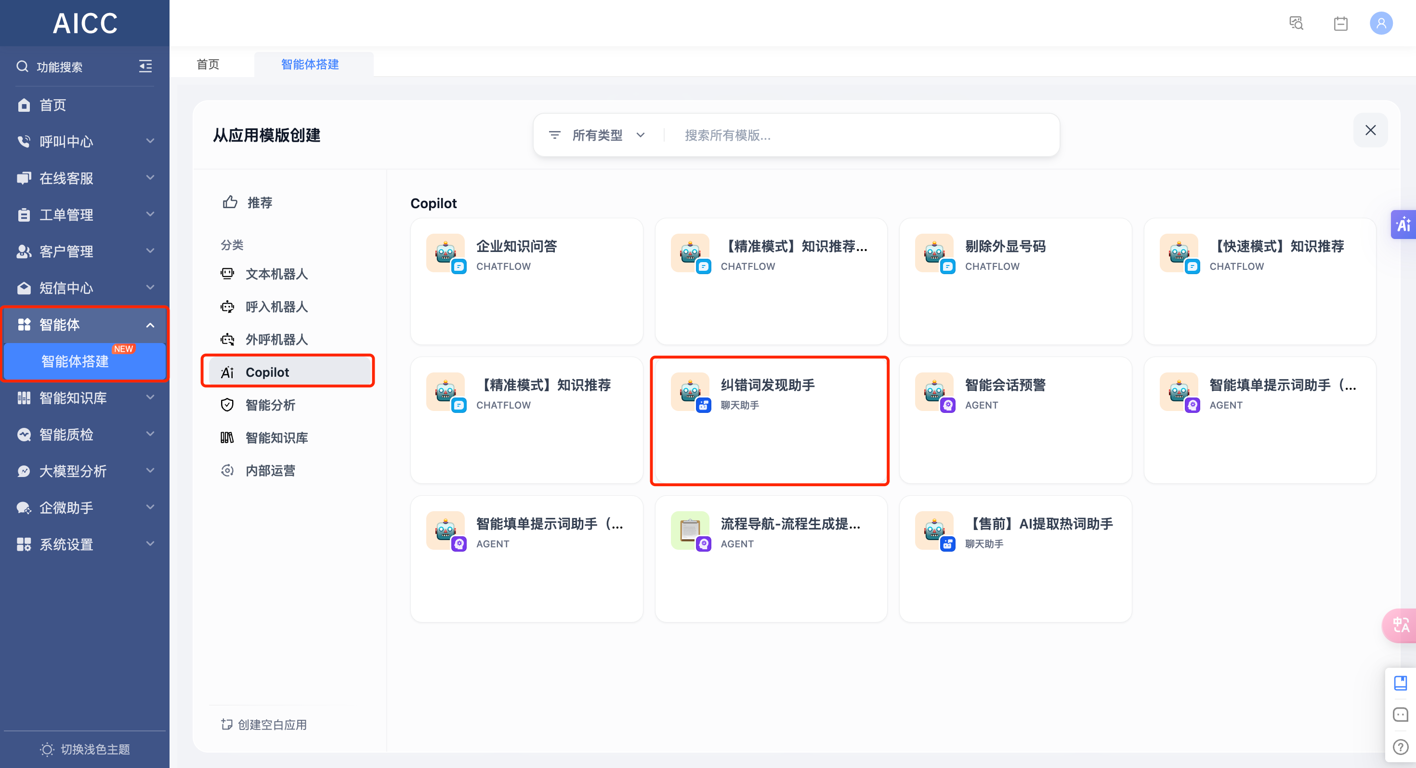The height and width of the screenshot is (768, 1416).
Task: Click the clipboard icon of 流程导航 card
Action: tap(690, 530)
